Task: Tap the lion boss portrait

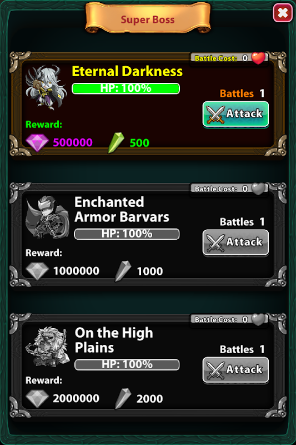Action: coord(48,346)
